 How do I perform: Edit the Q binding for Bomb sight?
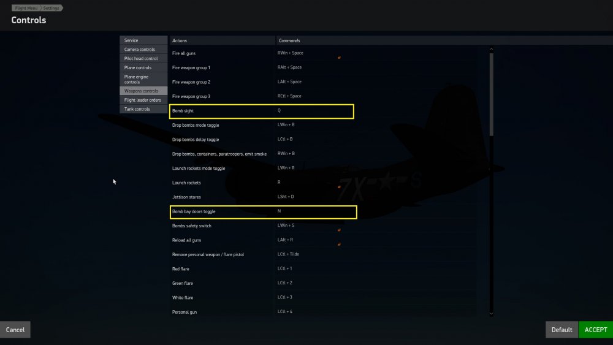pyautogui.click(x=279, y=110)
